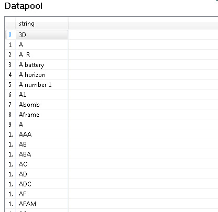Click row number 0 header
218x212 pixels.
click(10, 35)
